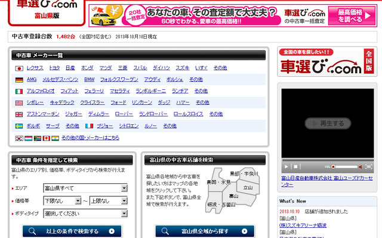Click the ジャガー maker link
The image size is (382, 238).
coord(73,114)
